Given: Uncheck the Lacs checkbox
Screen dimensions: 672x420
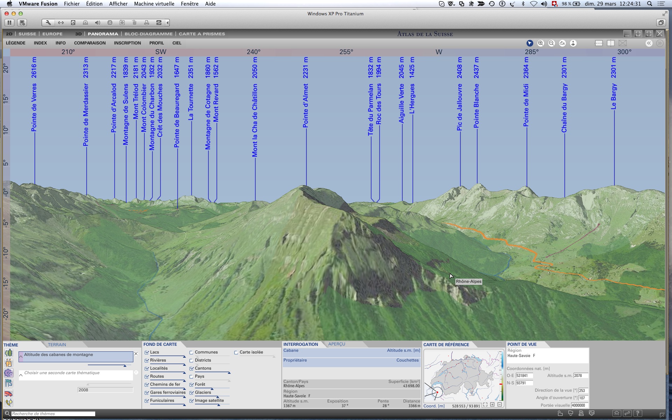Looking at the screenshot, I should coord(147,352).
